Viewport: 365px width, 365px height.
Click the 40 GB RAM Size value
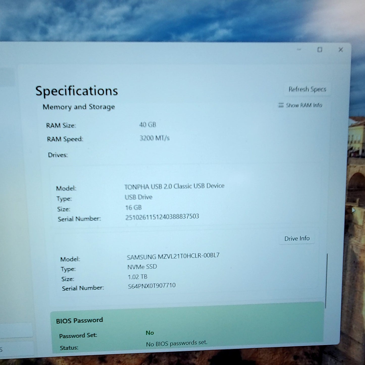[148, 125]
